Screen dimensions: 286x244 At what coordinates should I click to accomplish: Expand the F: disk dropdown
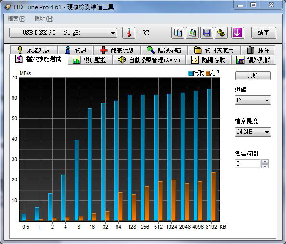(x=253, y=100)
